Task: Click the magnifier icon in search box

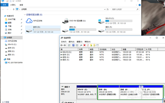Action: (x=137, y=9)
